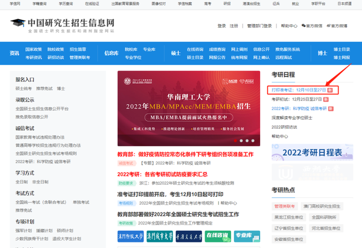362x248 pixels.
Task: Open 深度解读专业学位硕士 link
Action: (x=292, y=117)
